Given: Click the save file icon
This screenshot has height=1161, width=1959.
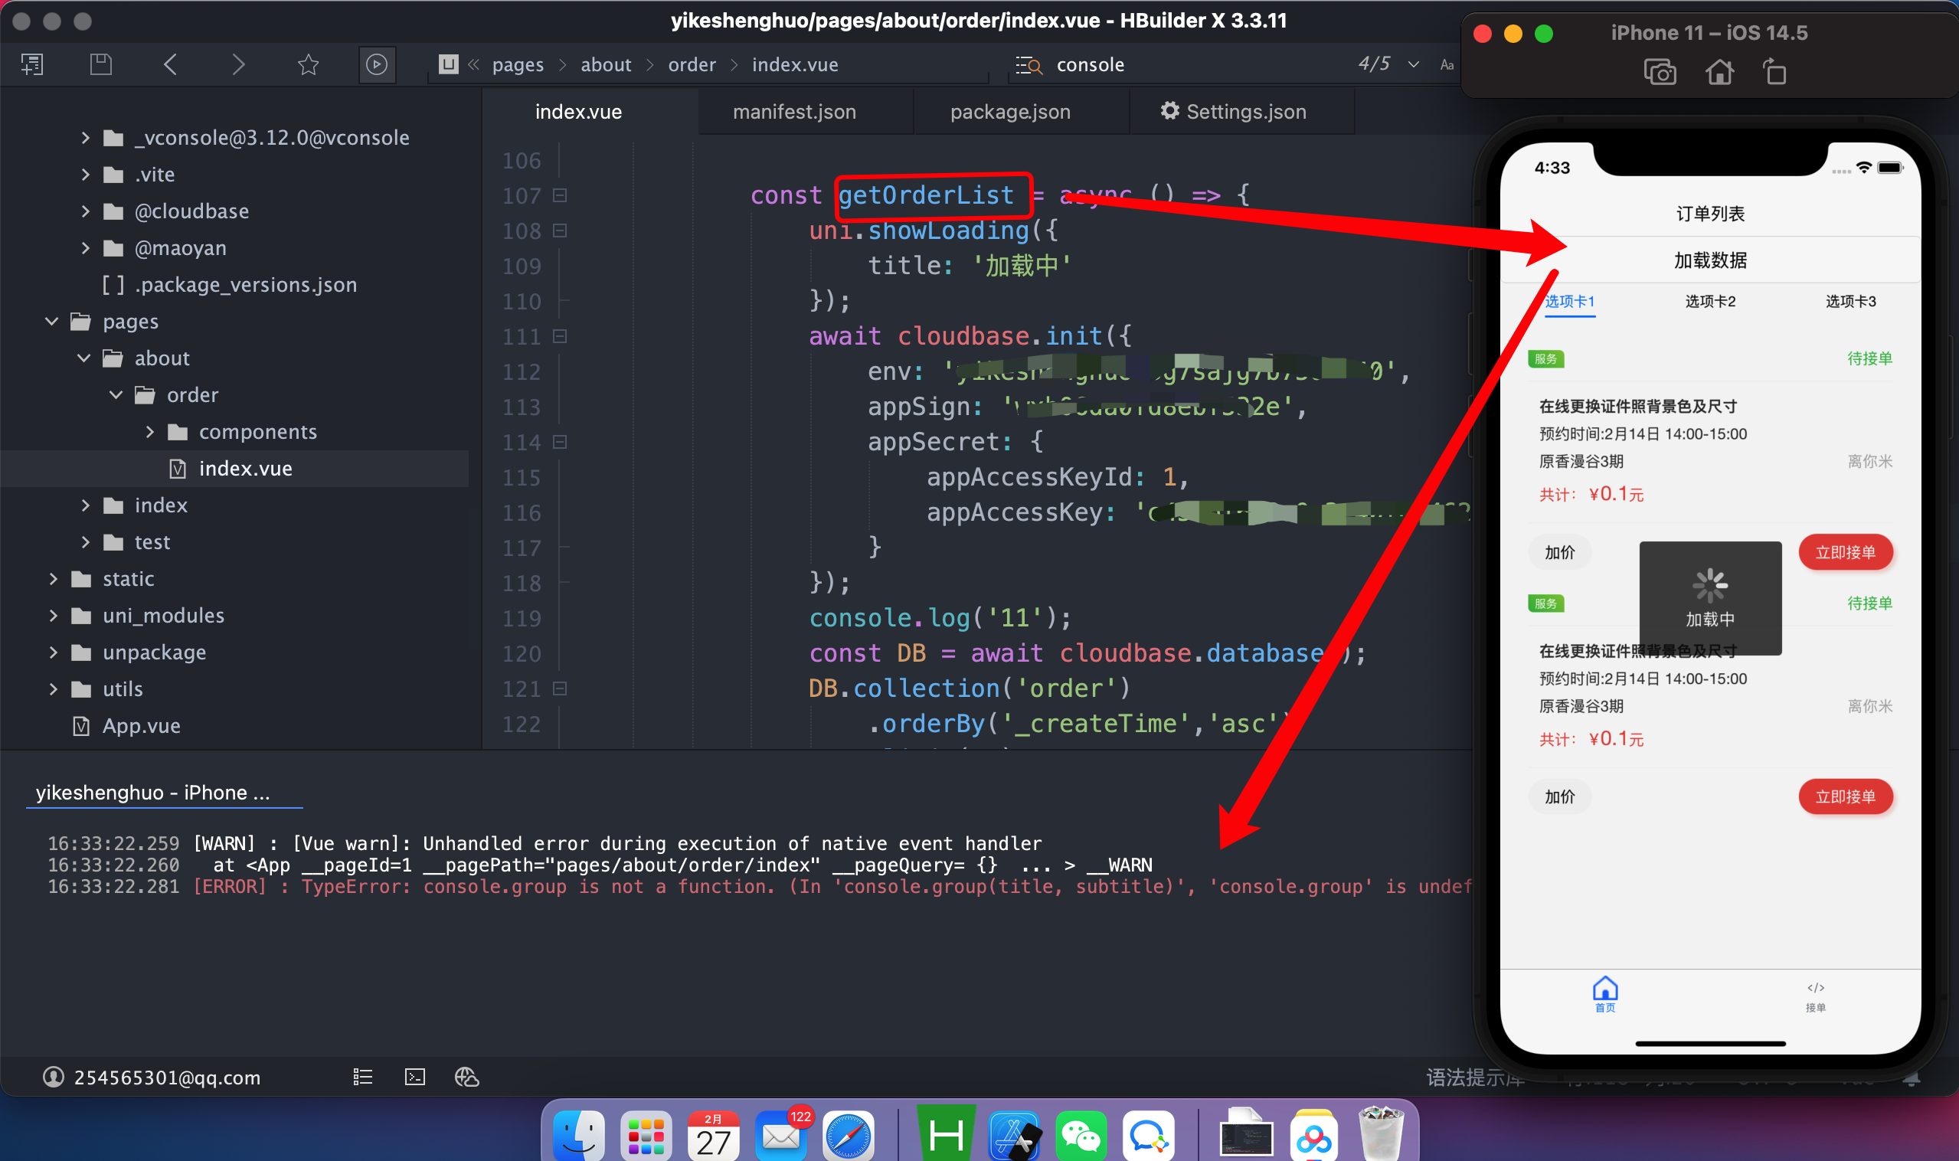Looking at the screenshot, I should pos(101,64).
